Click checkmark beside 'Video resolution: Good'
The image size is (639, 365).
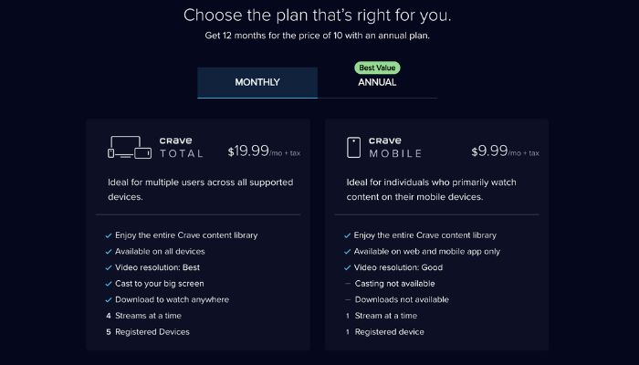coord(347,268)
